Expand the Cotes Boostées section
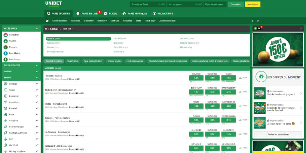Image resolution: width=306 pixels, height=153 pixels. coord(37,65)
